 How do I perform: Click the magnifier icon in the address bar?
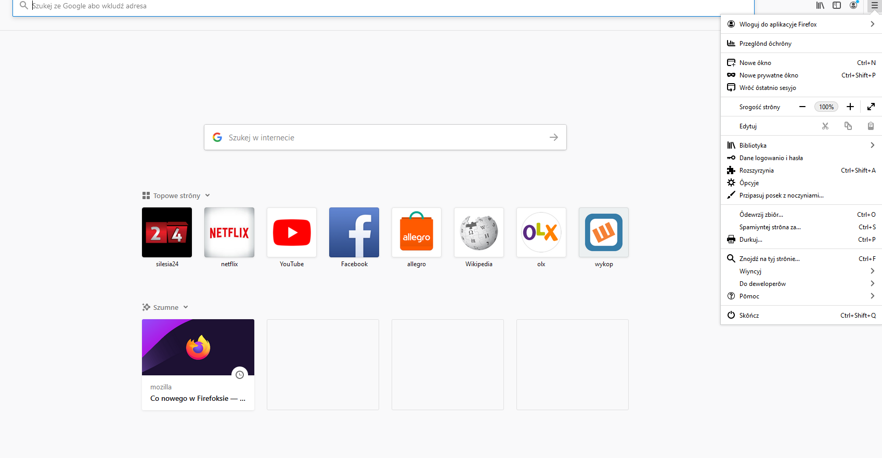tap(23, 5)
